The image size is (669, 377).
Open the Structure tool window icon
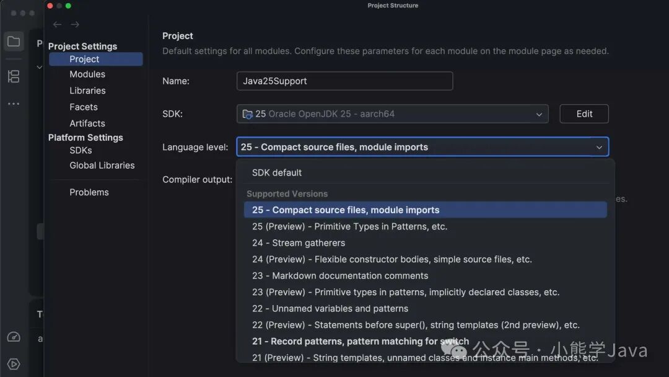(14, 76)
